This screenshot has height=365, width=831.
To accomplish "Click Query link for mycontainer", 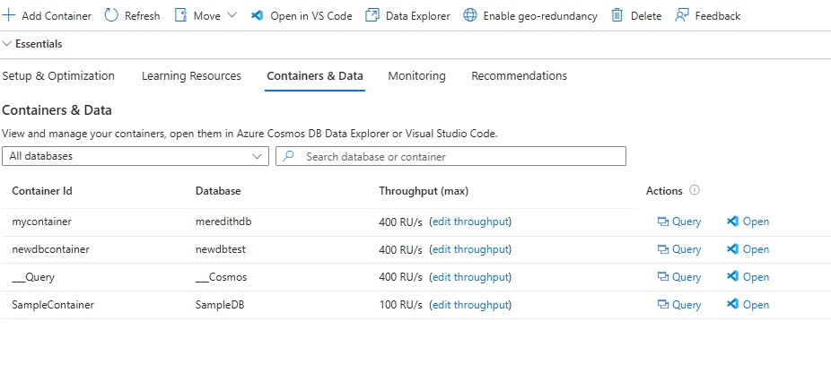I will pos(687,222).
